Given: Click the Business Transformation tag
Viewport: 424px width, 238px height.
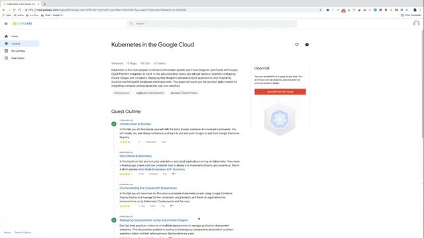Looking at the screenshot, I should (x=184, y=93).
